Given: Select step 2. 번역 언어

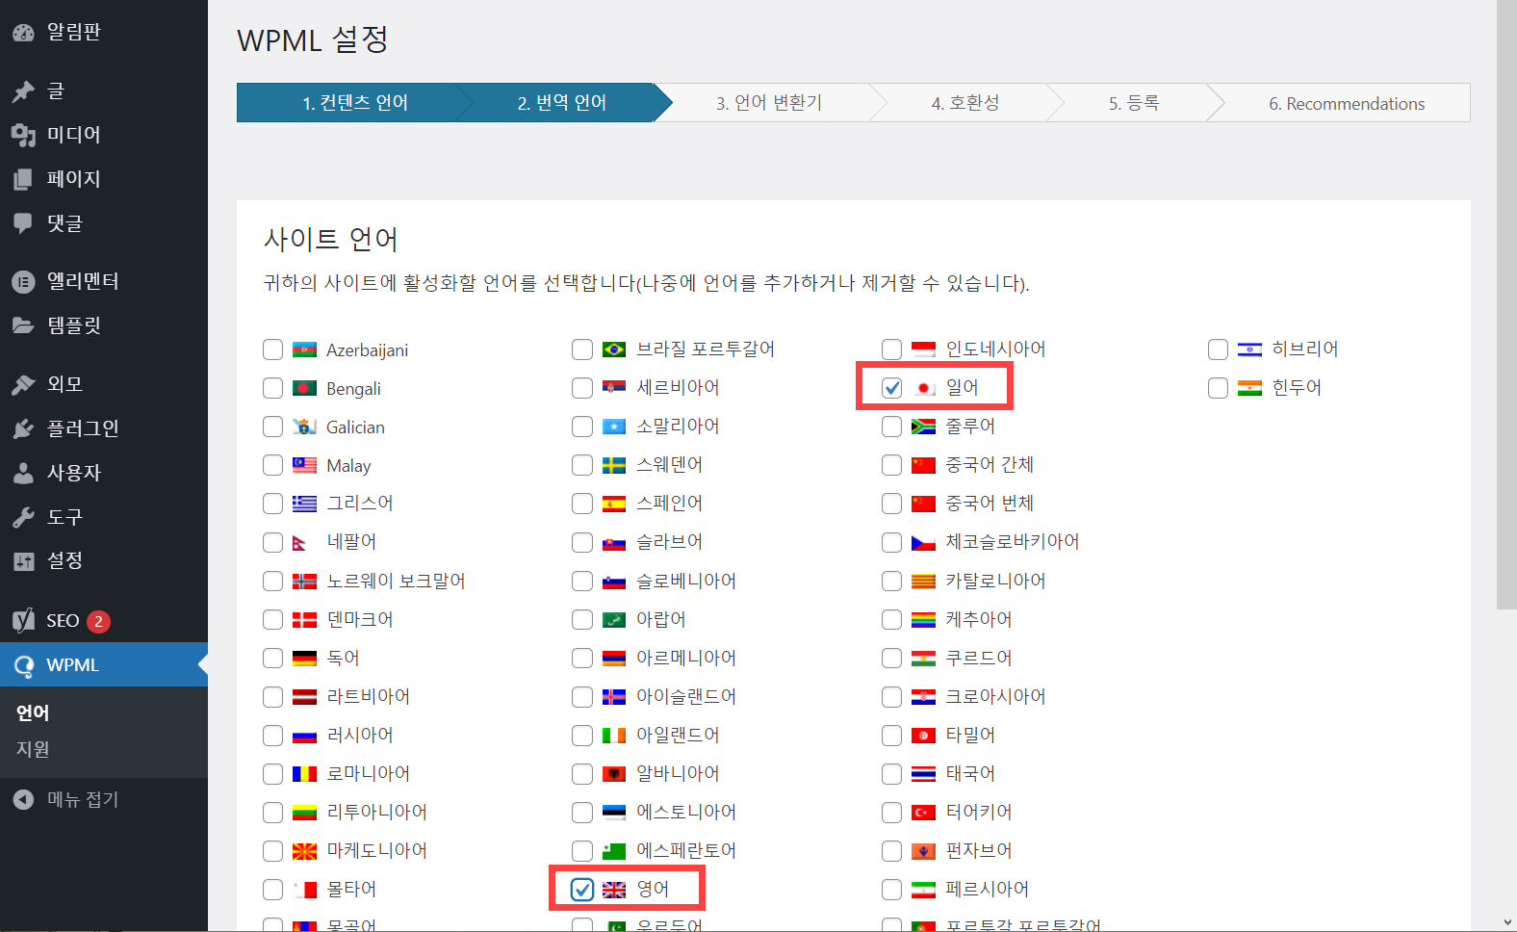Looking at the screenshot, I should click(x=562, y=103).
